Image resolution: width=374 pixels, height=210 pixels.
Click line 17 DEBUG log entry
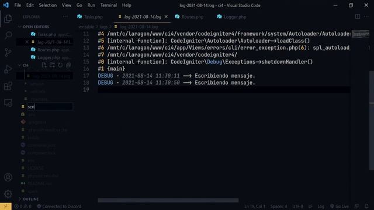coord(176,76)
